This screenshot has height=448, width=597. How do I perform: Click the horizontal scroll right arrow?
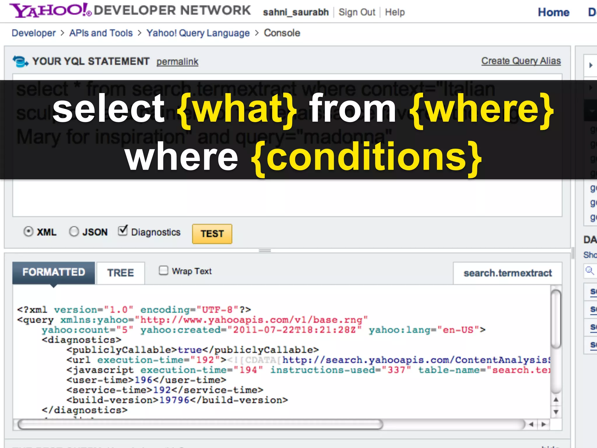544,424
